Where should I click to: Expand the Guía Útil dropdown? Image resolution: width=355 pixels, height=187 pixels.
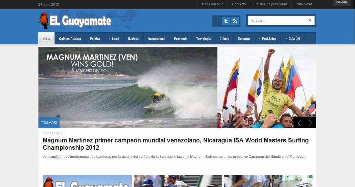[292, 38]
